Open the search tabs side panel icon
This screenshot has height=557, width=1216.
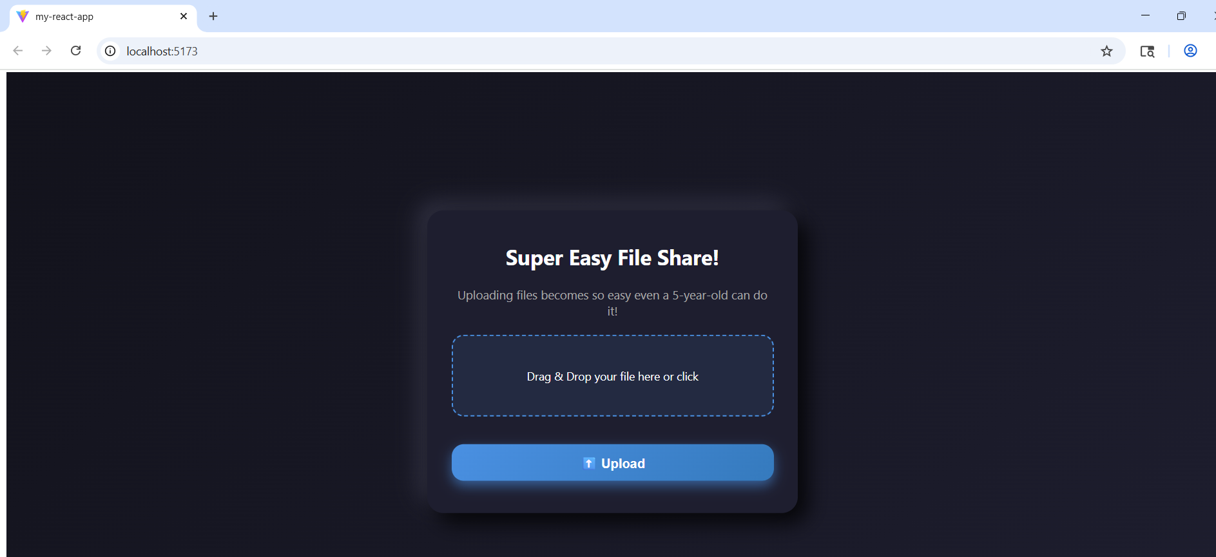[x=1147, y=51]
